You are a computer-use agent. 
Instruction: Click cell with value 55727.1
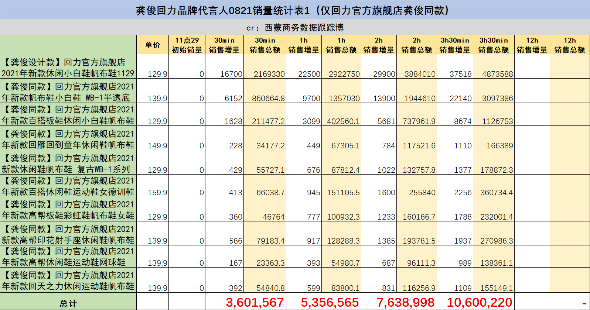tap(265, 163)
